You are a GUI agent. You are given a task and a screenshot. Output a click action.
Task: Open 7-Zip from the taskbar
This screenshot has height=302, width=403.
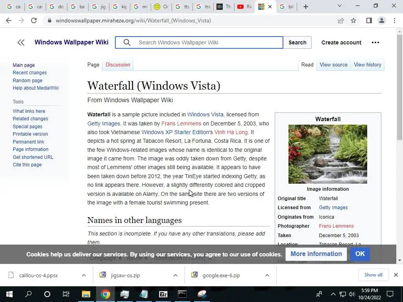[163, 294]
